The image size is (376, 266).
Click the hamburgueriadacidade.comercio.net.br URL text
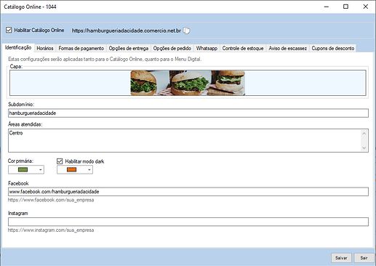(x=127, y=31)
